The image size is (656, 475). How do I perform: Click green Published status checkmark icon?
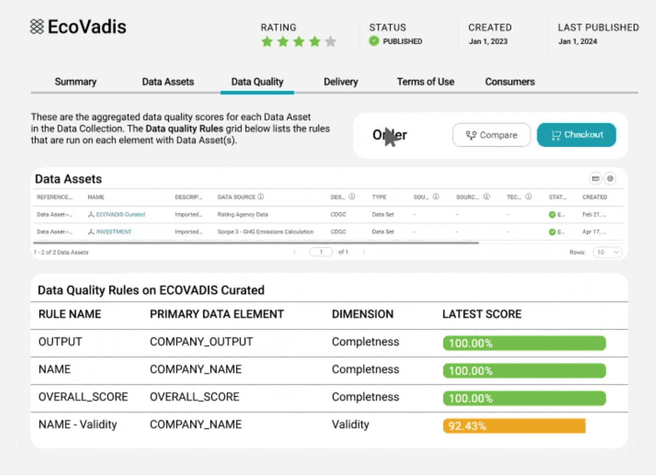pyautogui.click(x=374, y=41)
